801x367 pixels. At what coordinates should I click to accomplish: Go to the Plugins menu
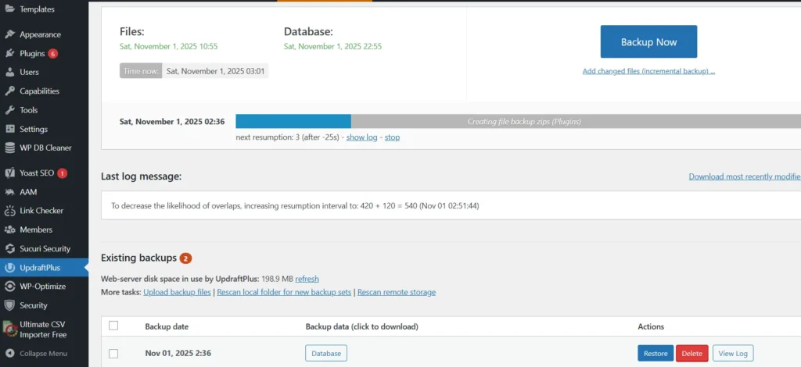coord(32,54)
